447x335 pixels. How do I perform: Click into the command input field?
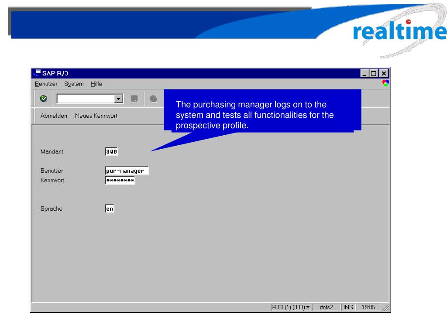pos(86,99)
